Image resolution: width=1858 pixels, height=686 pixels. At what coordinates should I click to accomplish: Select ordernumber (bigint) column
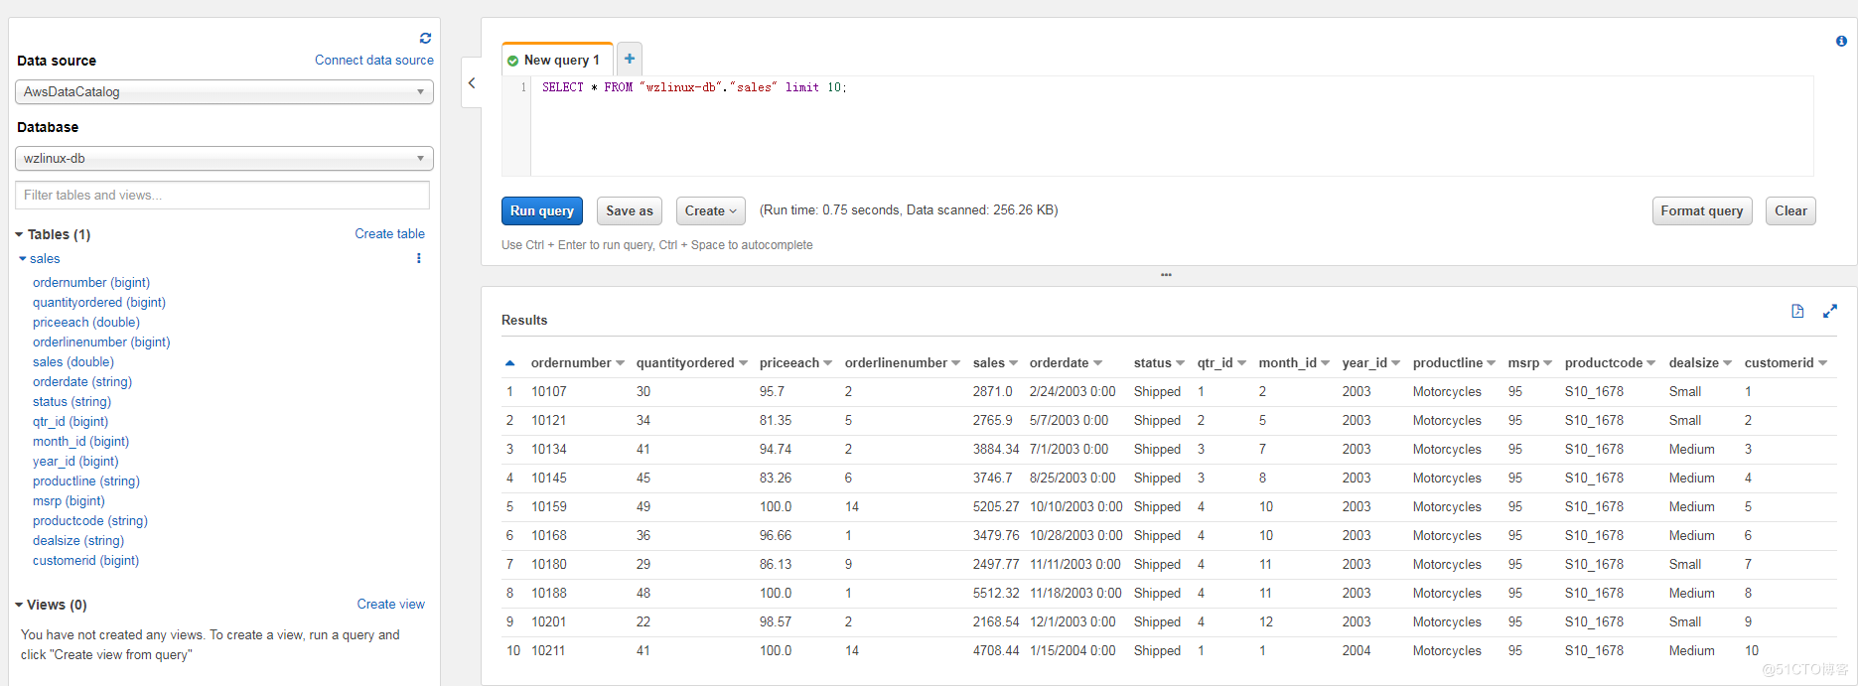(x=91, y=282)
